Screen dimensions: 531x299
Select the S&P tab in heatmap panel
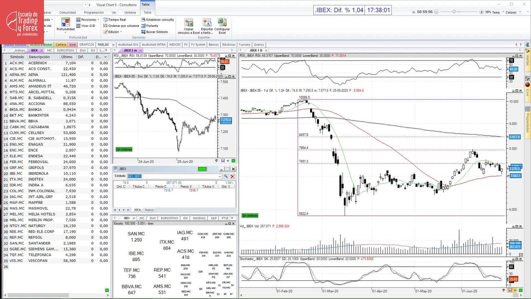(213, 218)
